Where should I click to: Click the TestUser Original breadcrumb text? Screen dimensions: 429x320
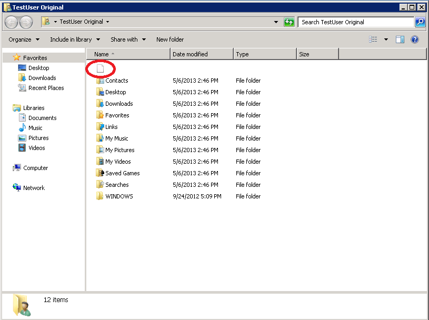[x=81, y=22]
